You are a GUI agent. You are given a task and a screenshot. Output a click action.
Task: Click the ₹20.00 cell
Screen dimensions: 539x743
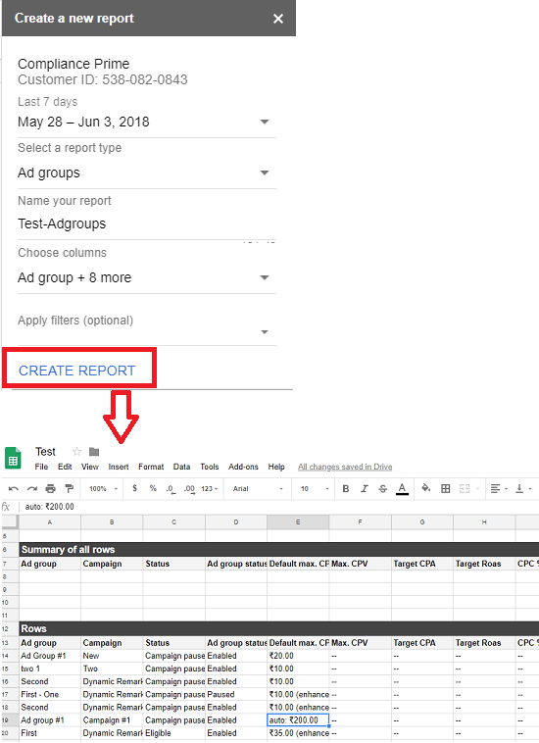tap(298, 656)
